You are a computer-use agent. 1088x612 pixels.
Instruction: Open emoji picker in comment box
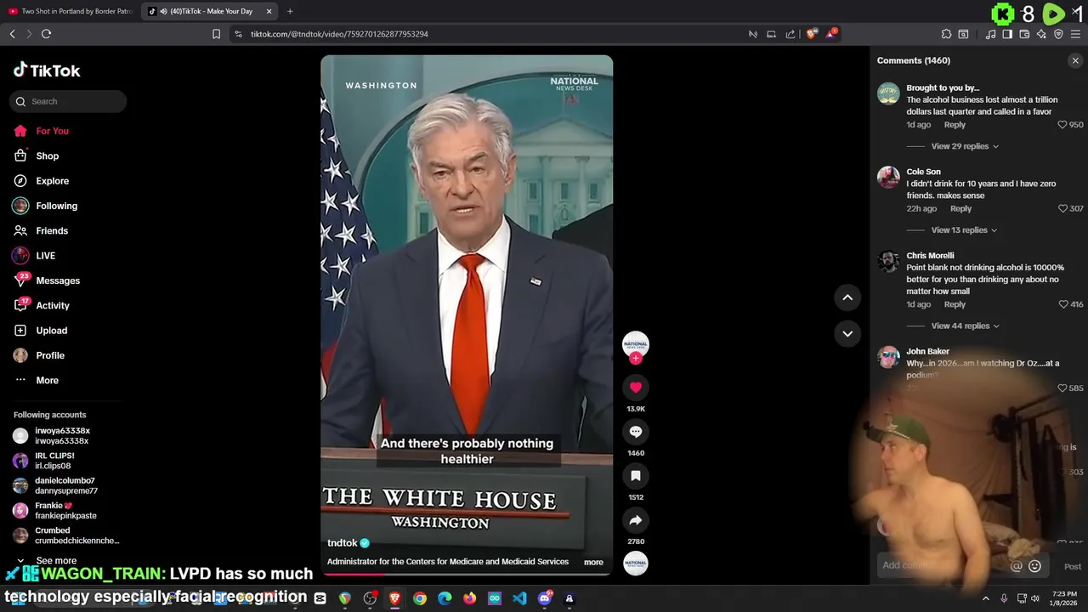(1034, 566)
